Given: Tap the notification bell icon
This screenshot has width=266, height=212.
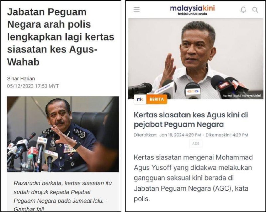Looking at the screenshot, I should tap(243, 10).
